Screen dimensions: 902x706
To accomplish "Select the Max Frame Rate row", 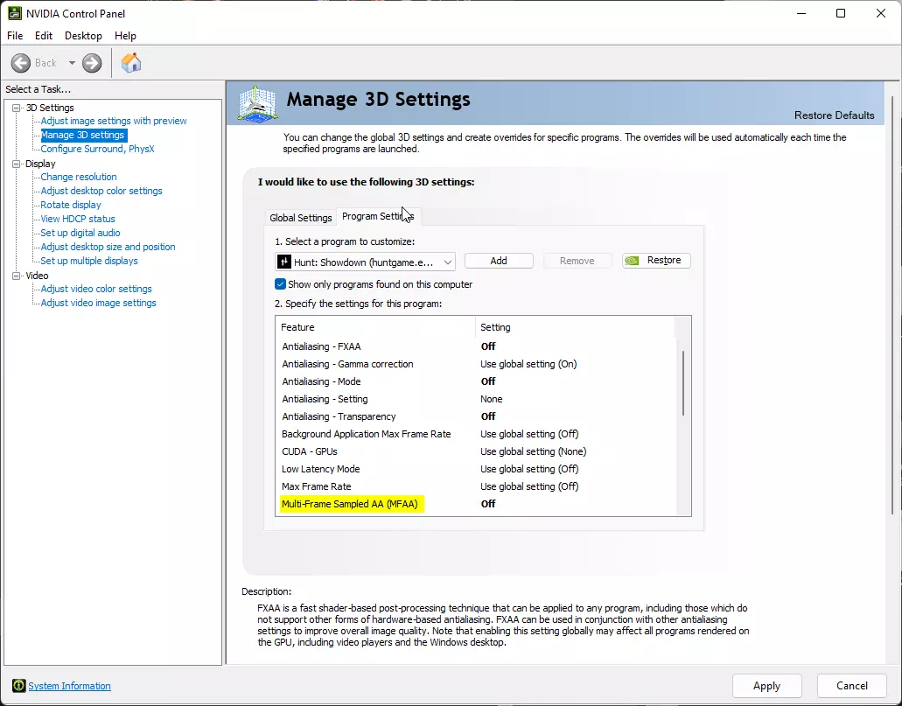I will click(x=476, y=486).
